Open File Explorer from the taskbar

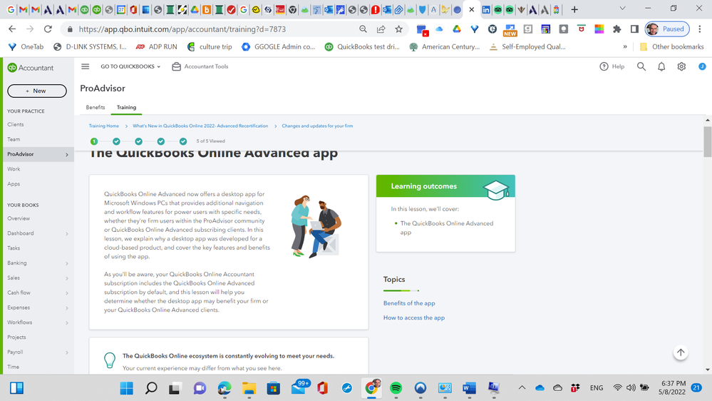[x=249, y=388]
